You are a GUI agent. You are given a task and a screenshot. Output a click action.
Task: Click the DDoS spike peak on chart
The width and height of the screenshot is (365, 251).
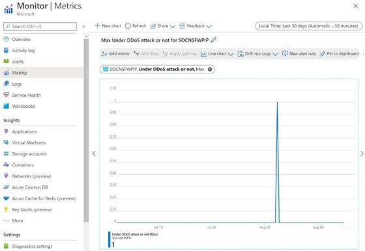(277, 102)
